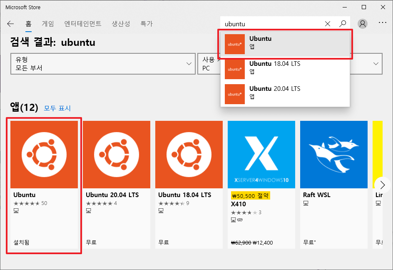Open the rightmost filter dropdown chevron
Viewport: 393px width, 270px height.
pos(376,64)
